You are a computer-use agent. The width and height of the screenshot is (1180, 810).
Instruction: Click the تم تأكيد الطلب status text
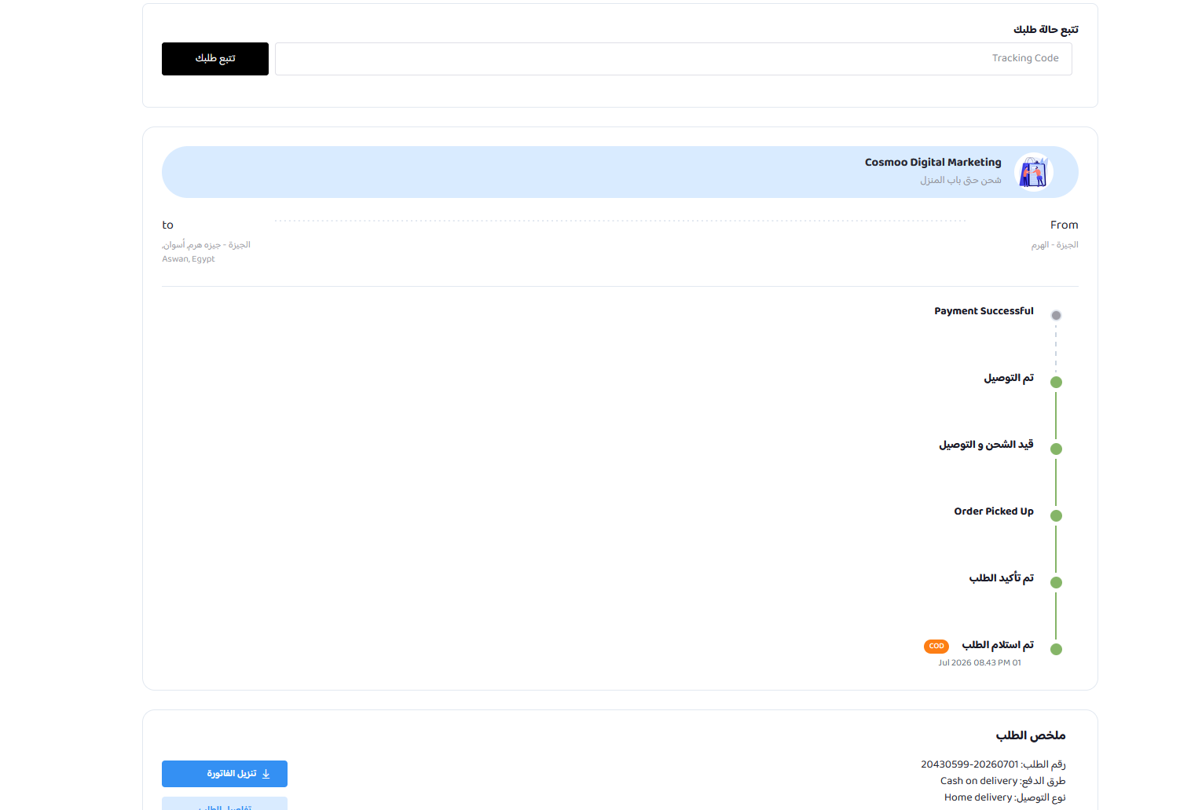point(1002,578)
